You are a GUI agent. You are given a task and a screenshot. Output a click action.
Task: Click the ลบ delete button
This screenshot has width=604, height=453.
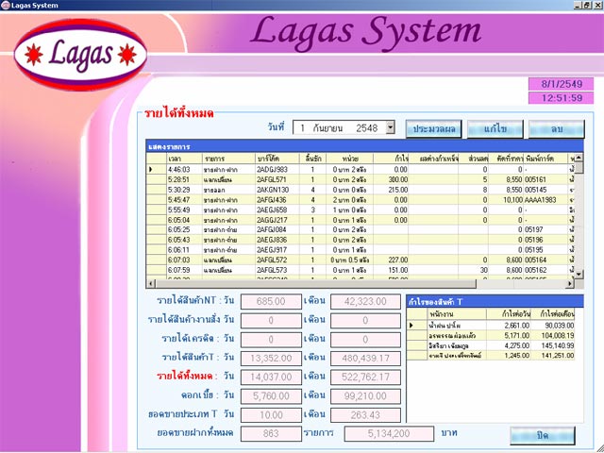(x=557, y=129)
